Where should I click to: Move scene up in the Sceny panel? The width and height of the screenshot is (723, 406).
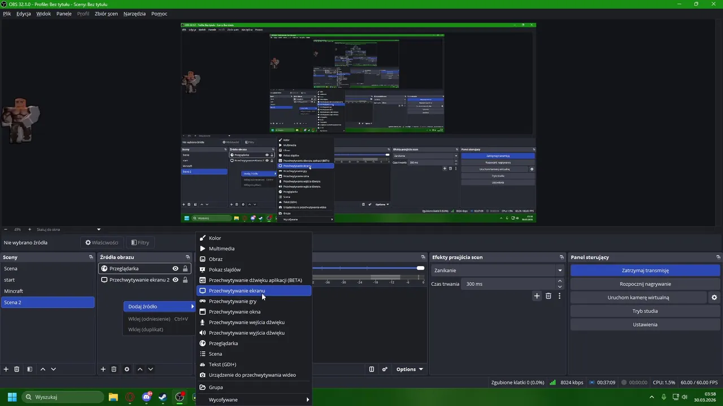43,369
